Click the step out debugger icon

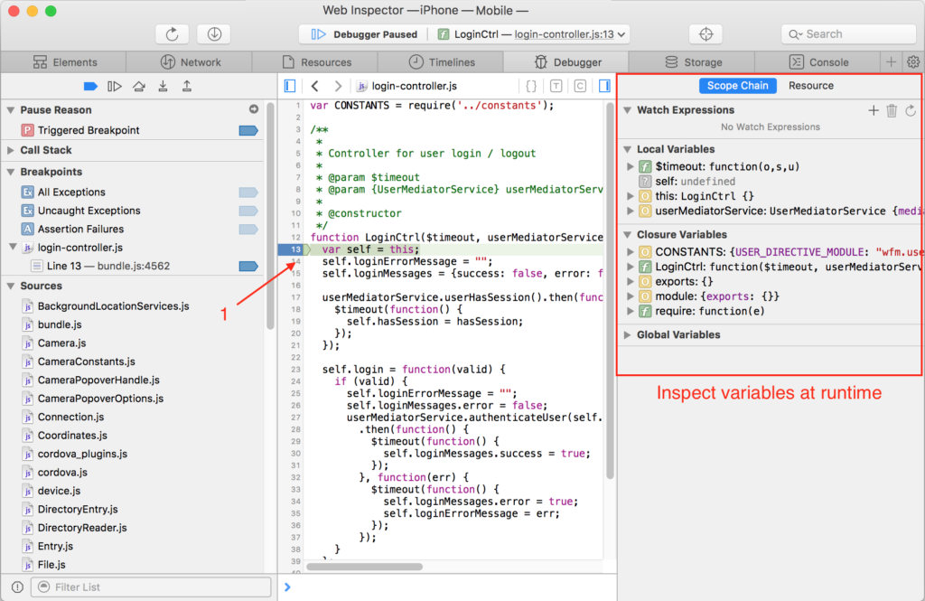pos(186,86)
